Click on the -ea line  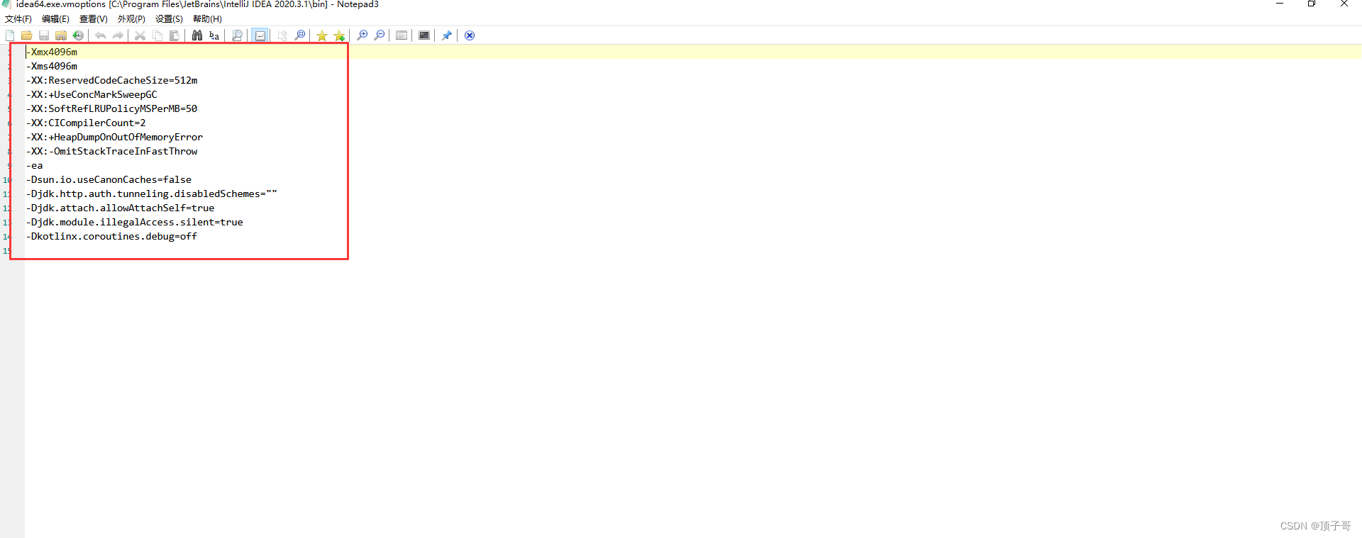tap(35, 165)
